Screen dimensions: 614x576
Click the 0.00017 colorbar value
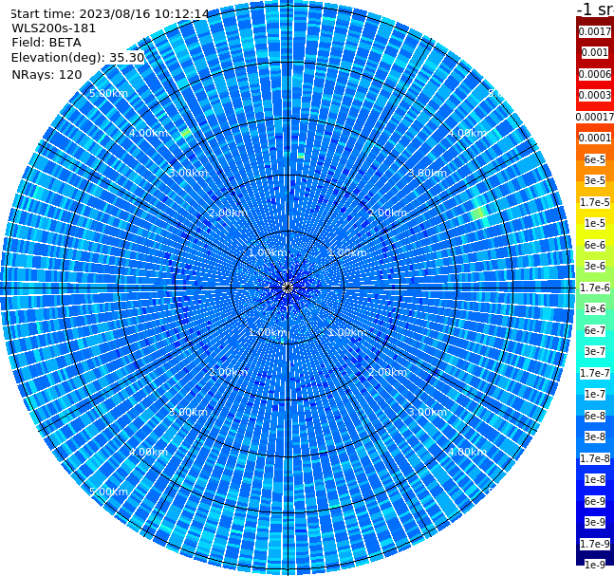click(x=595, y=117)
